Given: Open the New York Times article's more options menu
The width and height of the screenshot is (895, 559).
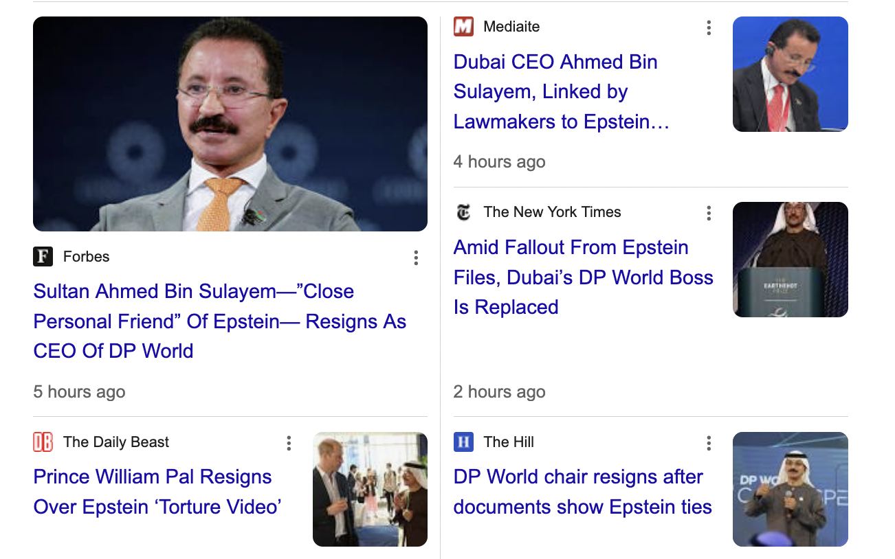Looking at the screenshot, I should coord(709,213).
